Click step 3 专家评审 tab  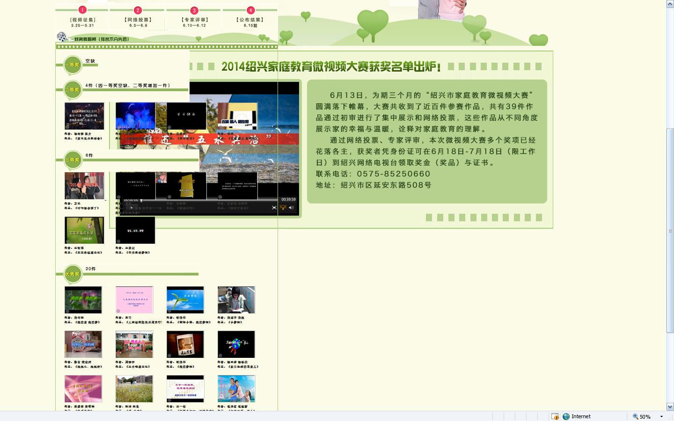(x=194, y=17)
